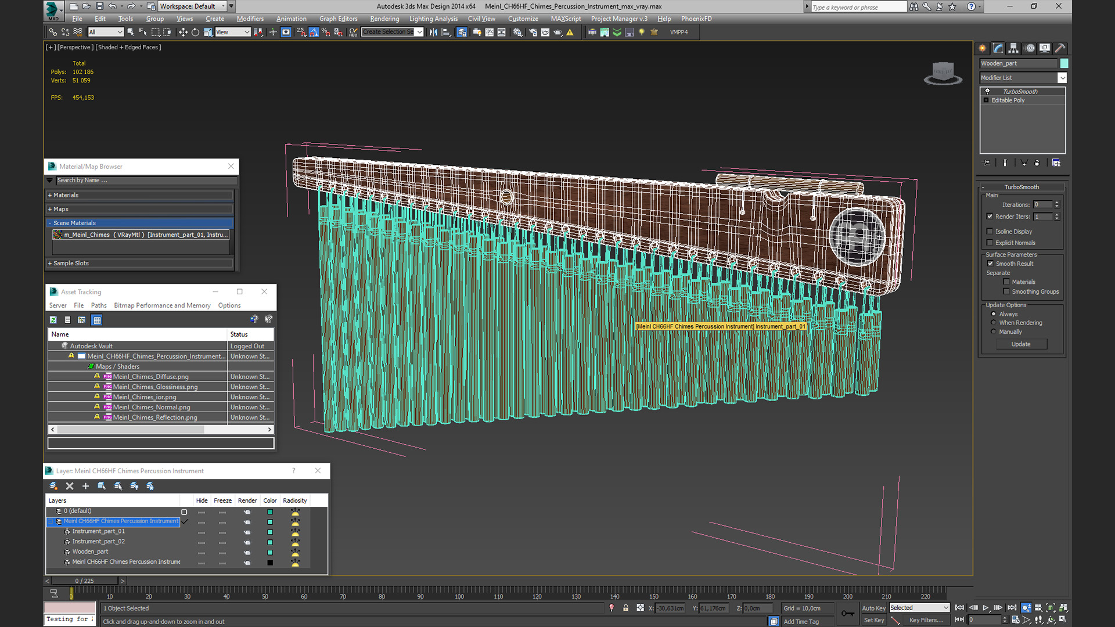Open the selection filter All dropdown
Image resolution: width=1115 pixels, height=627 pixels.
pos(106,32)
